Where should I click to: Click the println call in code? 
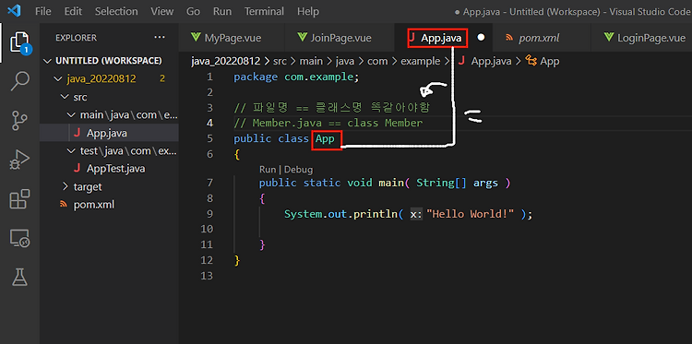click(376, 214)
